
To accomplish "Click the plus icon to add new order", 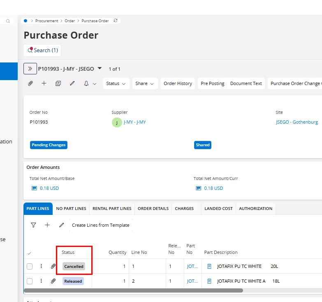I will pyautogui.click(x=44, y=83).
